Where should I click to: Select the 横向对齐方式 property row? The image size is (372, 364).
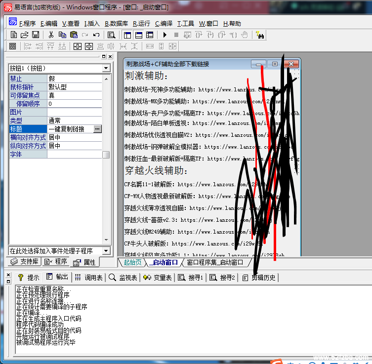[56, 137]
